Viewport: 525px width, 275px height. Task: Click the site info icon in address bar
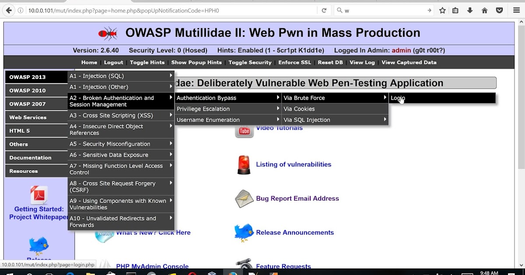click(21, 10)
